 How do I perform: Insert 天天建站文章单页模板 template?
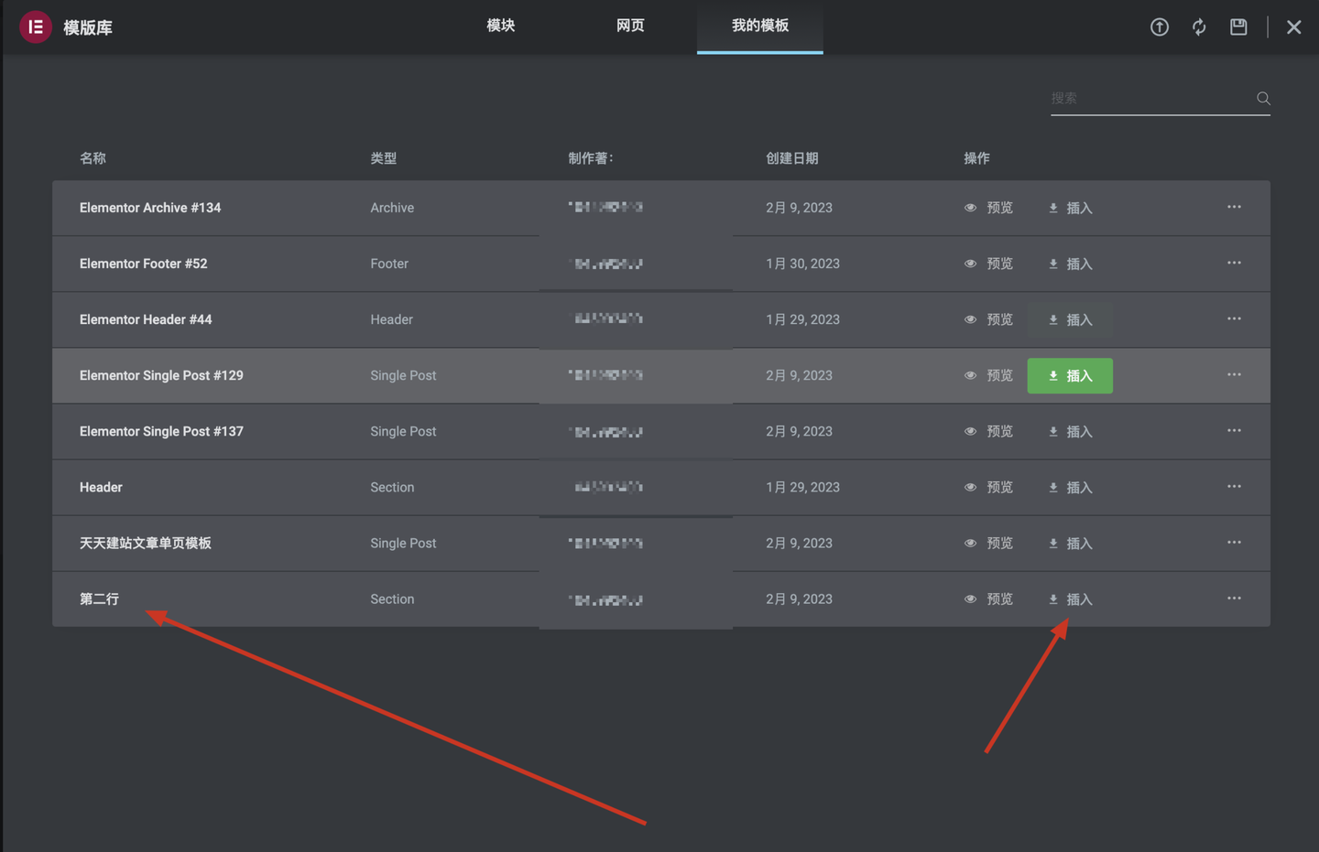(1070, 543)
